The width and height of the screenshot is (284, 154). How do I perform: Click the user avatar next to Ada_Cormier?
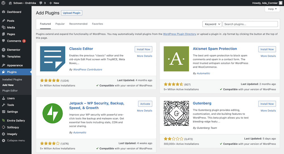coord(281,3)
